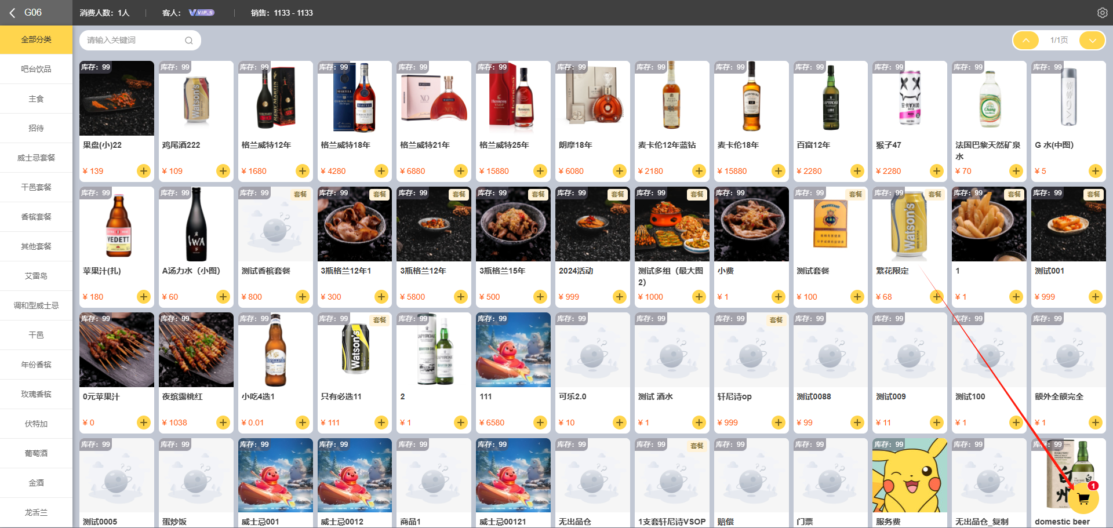The height and width of the screenshot is (528, 1113).
Task: Select 葡萄酒 category
Action: [36, 453]
